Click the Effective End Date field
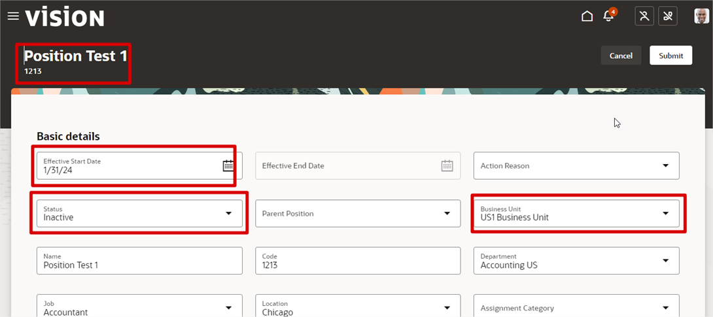Image resolution: width=713 pixels, height=317 pixels. click(358, 166)
